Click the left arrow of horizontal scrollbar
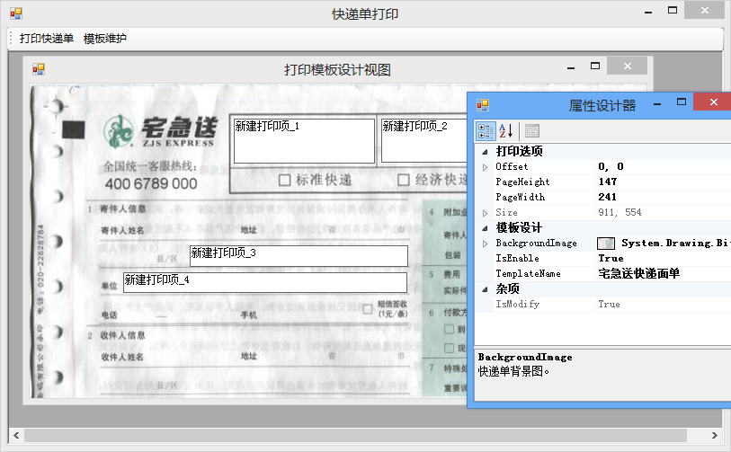731x452 pixels. click(x=16, y=435)
